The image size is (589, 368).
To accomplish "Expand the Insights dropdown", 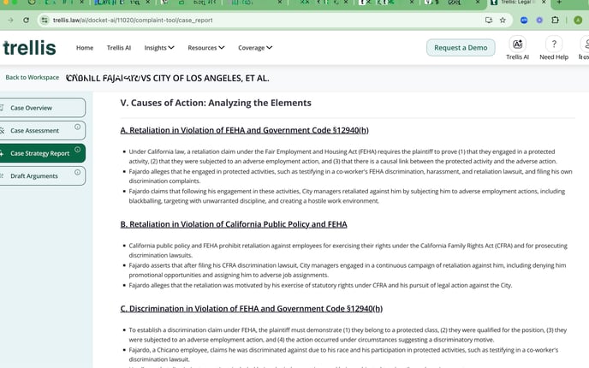I will click(x=159, y=48).
